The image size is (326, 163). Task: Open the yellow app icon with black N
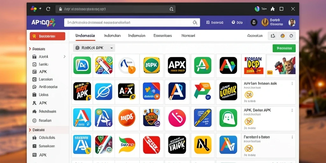coord(203,145)
